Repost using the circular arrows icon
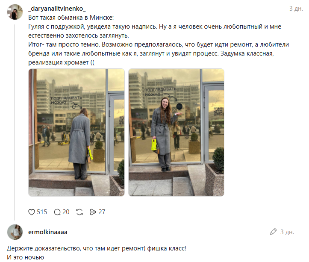This screenshot has width=309, height=262. (79, 212)
